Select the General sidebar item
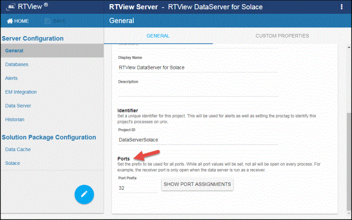This screenshot has width=352, height=220. click(x=14, y=51)
